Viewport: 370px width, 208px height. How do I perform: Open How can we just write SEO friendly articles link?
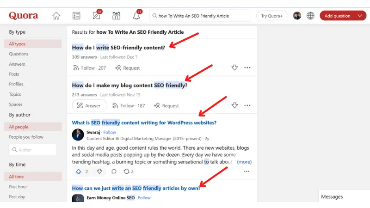(x=136, y=188)
